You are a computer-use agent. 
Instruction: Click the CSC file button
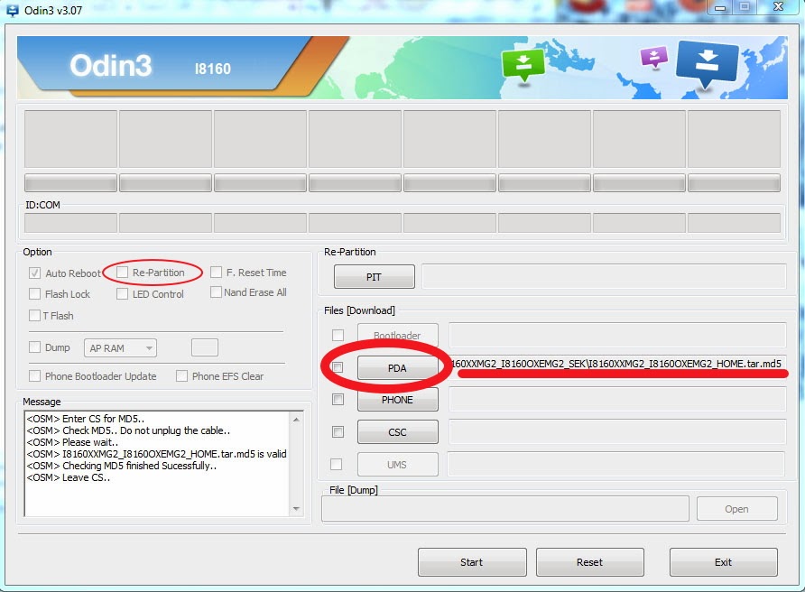coord(397,431)
